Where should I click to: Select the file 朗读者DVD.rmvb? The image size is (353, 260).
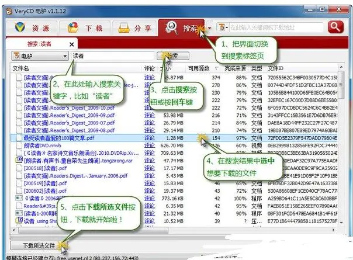[x=42, y=145]
